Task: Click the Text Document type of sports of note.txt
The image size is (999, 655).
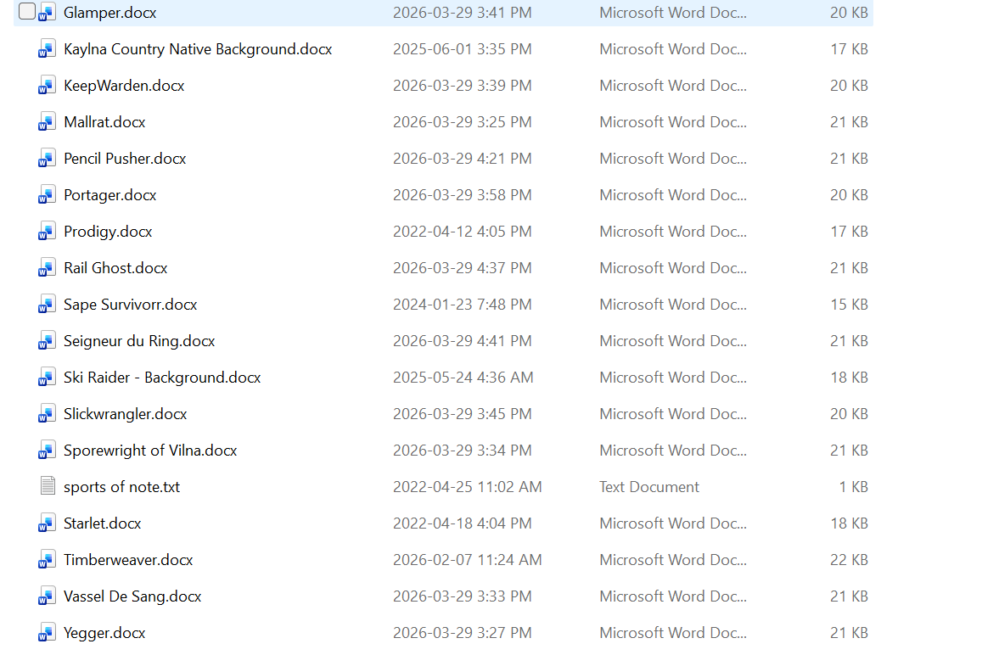Action: 649,487
